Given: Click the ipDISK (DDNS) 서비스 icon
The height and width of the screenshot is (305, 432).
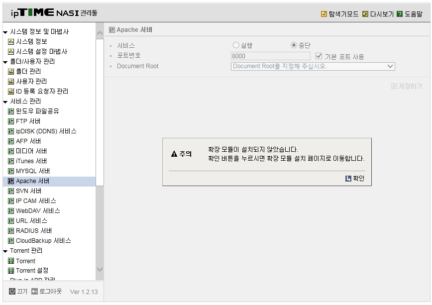Looking at the screenshot, I should (x=11, y=131).
